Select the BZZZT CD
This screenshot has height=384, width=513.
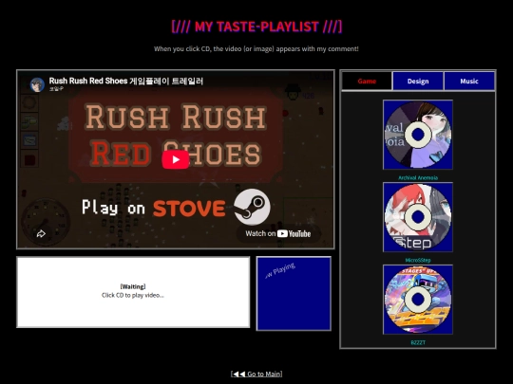pyautogui.click(x=418, y=300)
